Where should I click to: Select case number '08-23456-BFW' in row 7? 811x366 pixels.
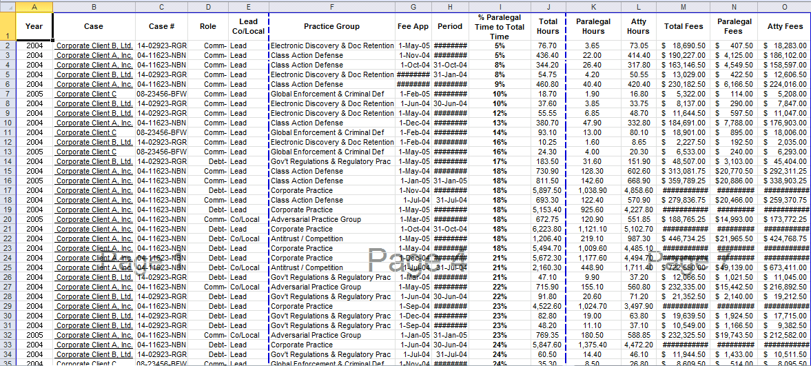(161, 94)
